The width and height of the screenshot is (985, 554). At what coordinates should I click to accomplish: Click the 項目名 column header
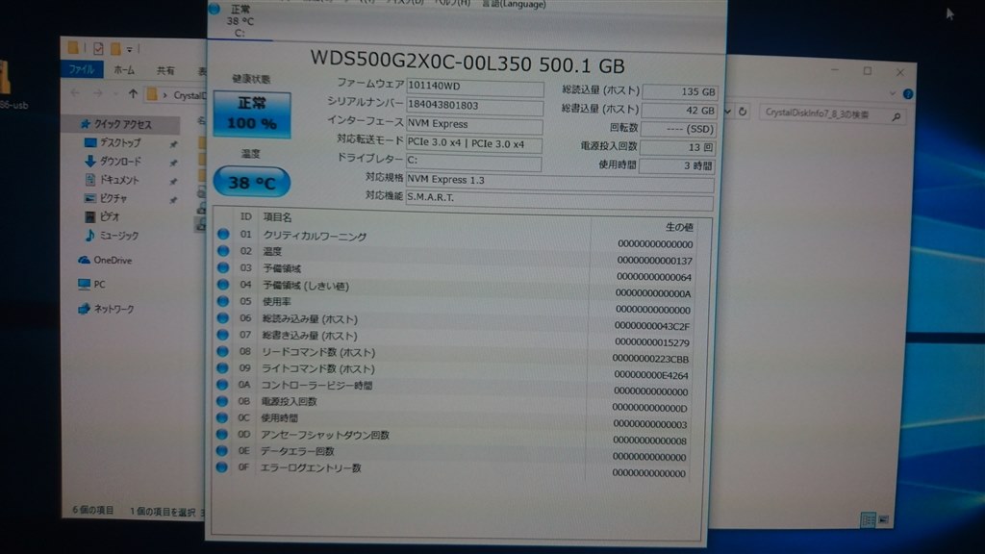coord(277,216)
